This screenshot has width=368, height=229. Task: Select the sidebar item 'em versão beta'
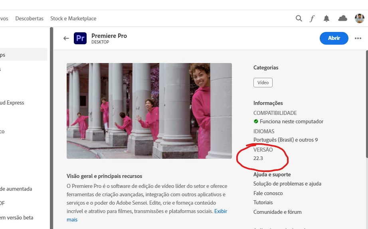coord(17,218)
